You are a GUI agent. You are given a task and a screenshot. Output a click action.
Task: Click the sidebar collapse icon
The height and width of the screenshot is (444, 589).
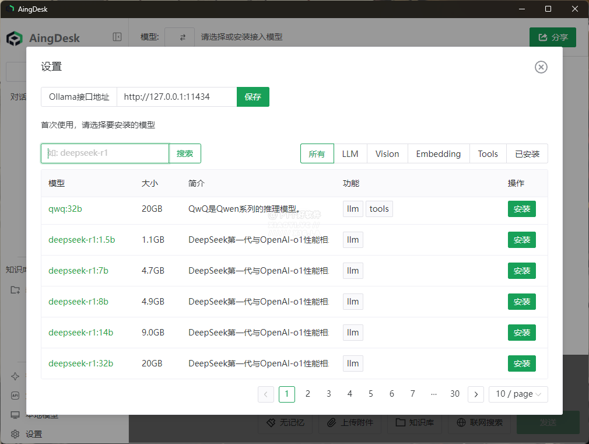(x=117, y=37)
